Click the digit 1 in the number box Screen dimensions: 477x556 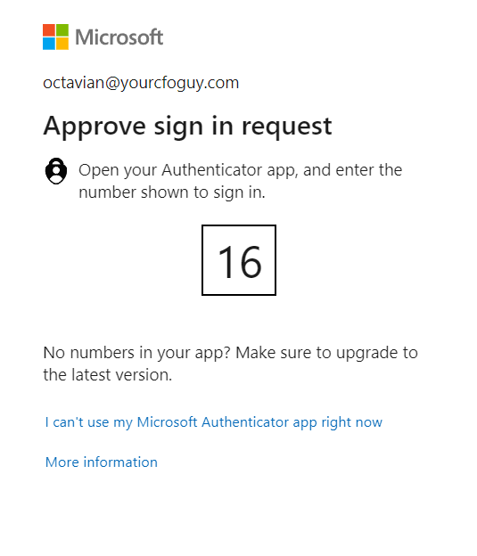(x=226, y=262)
